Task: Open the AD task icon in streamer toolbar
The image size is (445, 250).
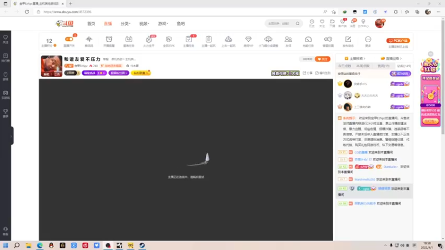Action: click(x=128, y=39)
